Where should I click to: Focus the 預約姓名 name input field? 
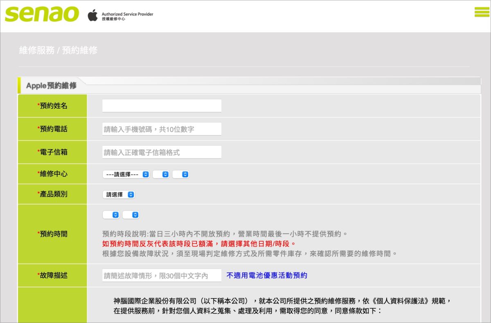162,105
